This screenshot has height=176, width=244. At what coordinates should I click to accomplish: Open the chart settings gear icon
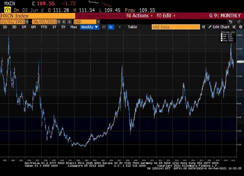point(240,27)
